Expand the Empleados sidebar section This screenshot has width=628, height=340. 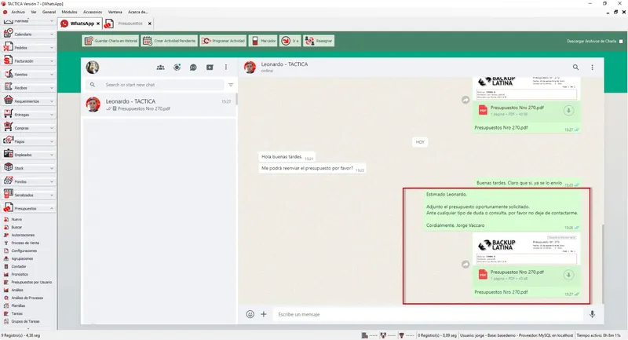pyautogui.click(x=28, y=155)
